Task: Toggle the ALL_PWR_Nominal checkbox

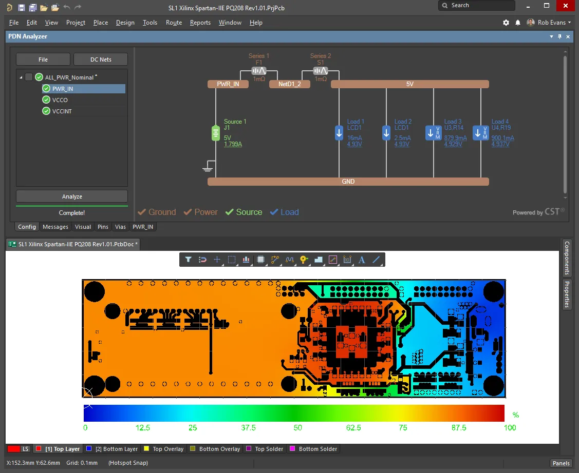Action: click(x=29, y=77)
